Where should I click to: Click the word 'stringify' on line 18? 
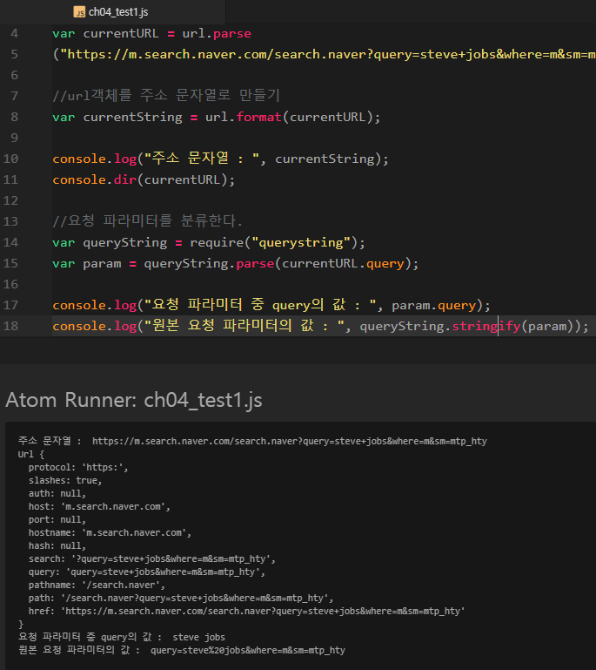[x=486, y=326]
